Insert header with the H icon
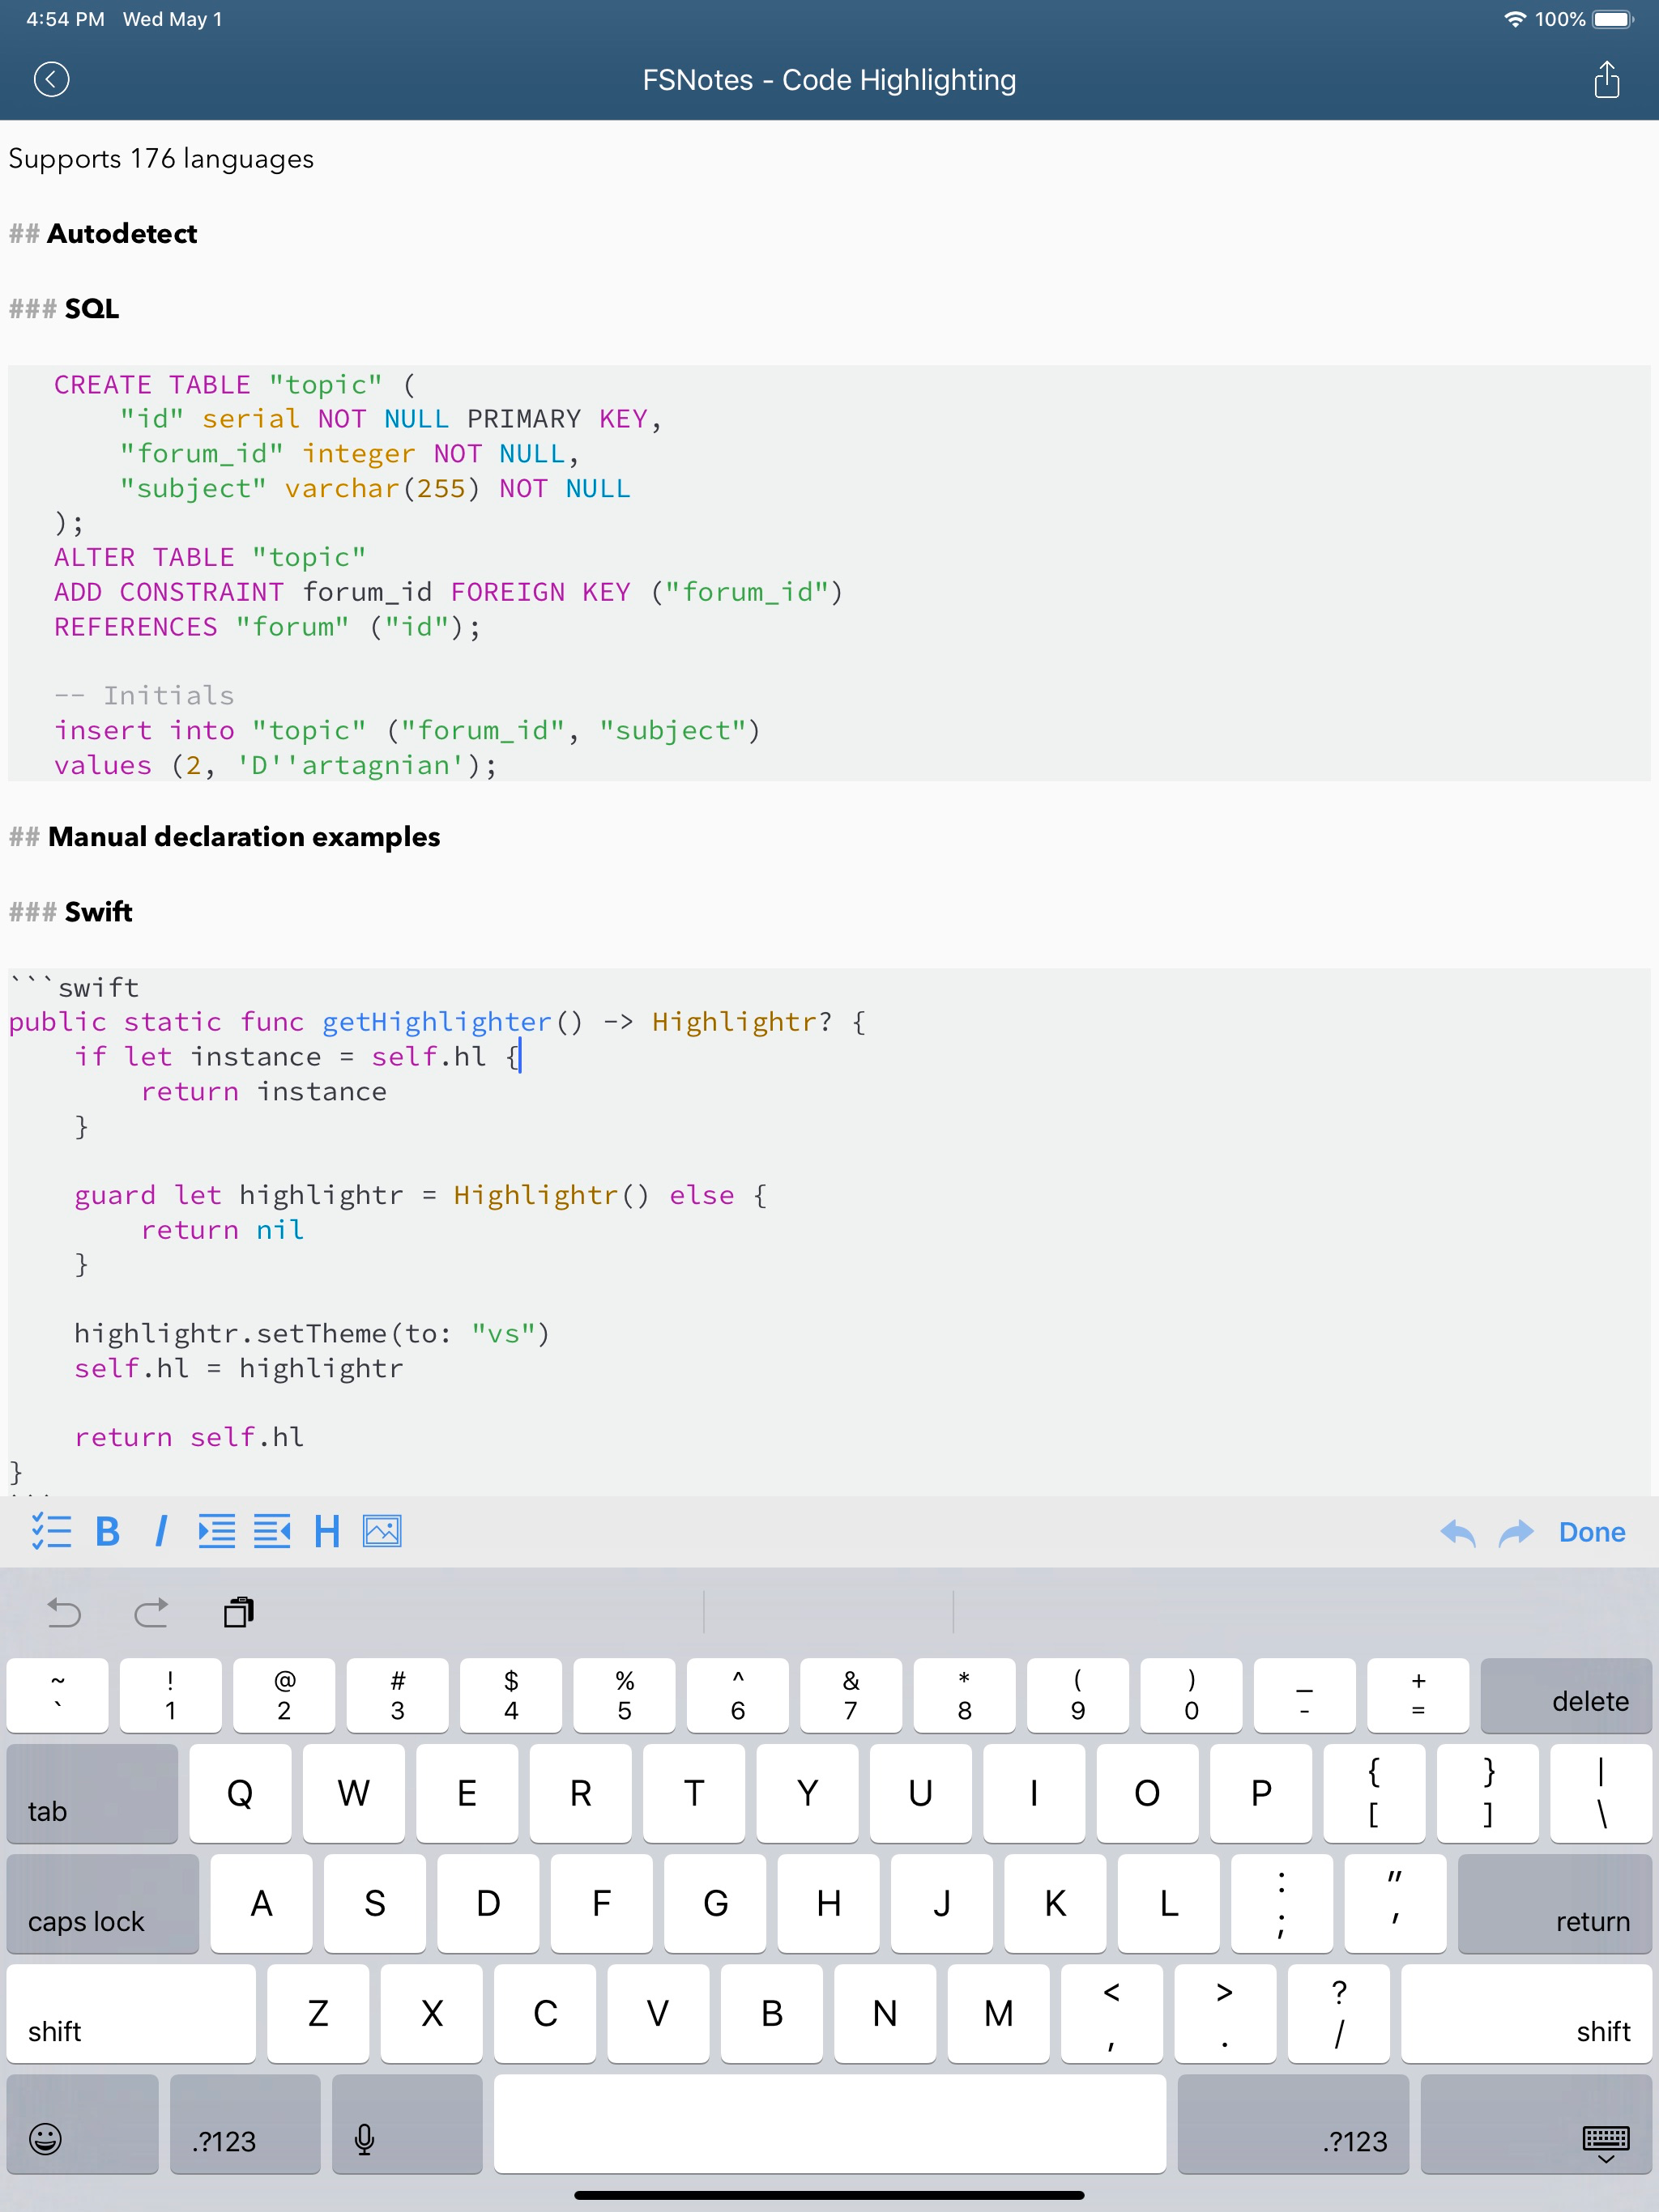Image resolution: width=1659 pixels, height=2212 pixels. pos(326,1531)
